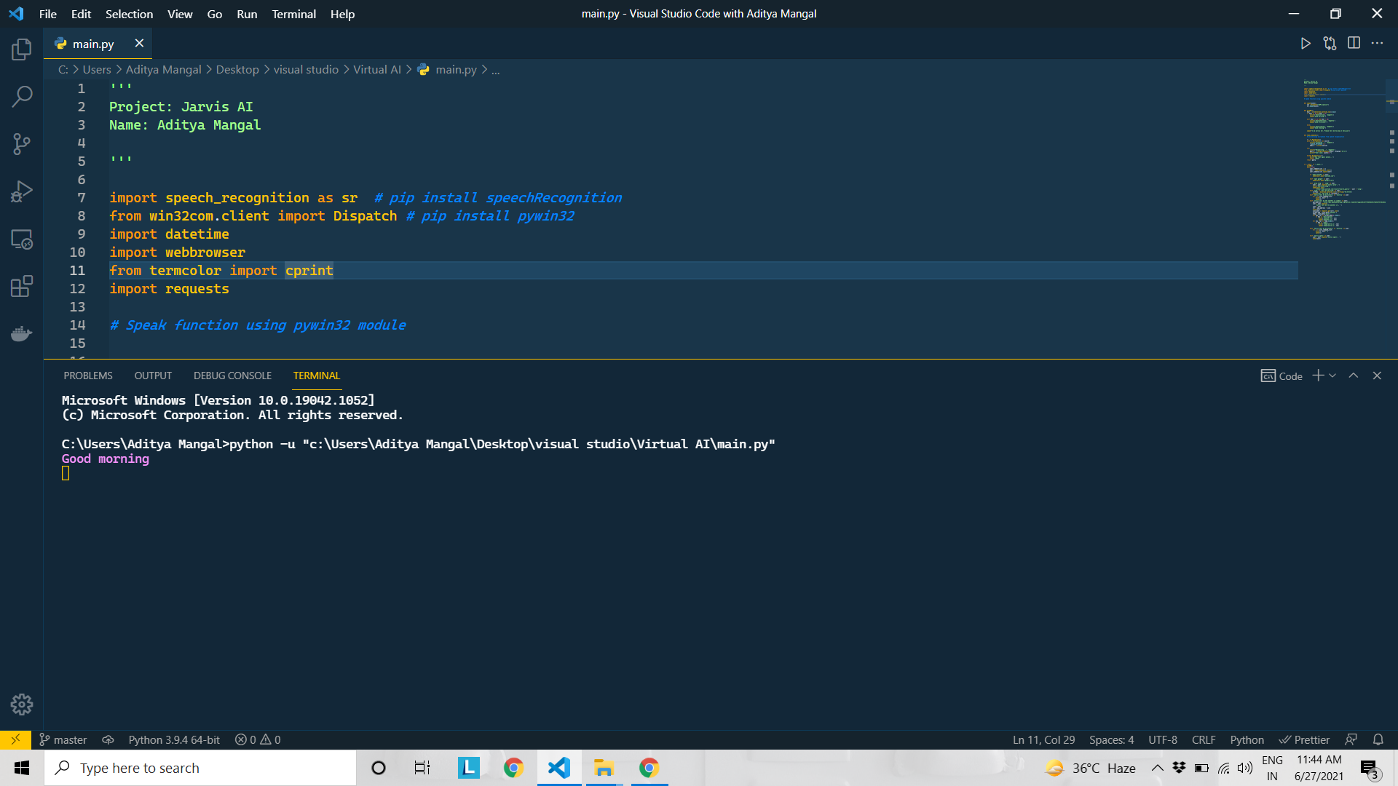Image resolution: width=1398 pixels, height=786 pixels.
Task: Open the Explorer view in activity bar
Action: [x=22, y=49]
